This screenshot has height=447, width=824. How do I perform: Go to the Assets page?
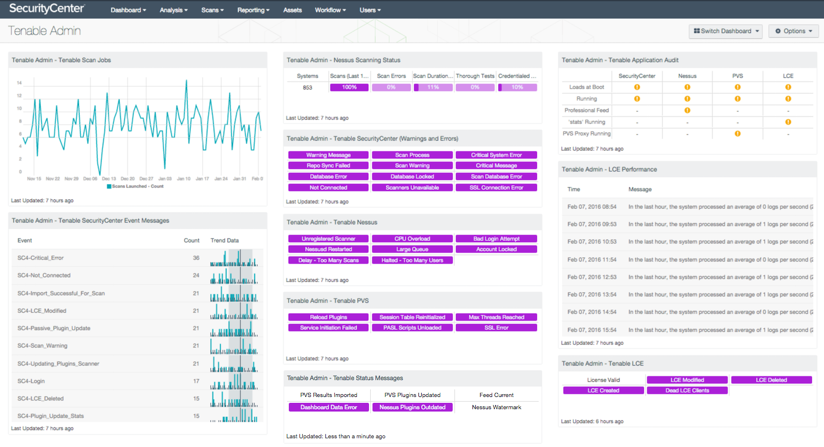[x=292, y=10]
